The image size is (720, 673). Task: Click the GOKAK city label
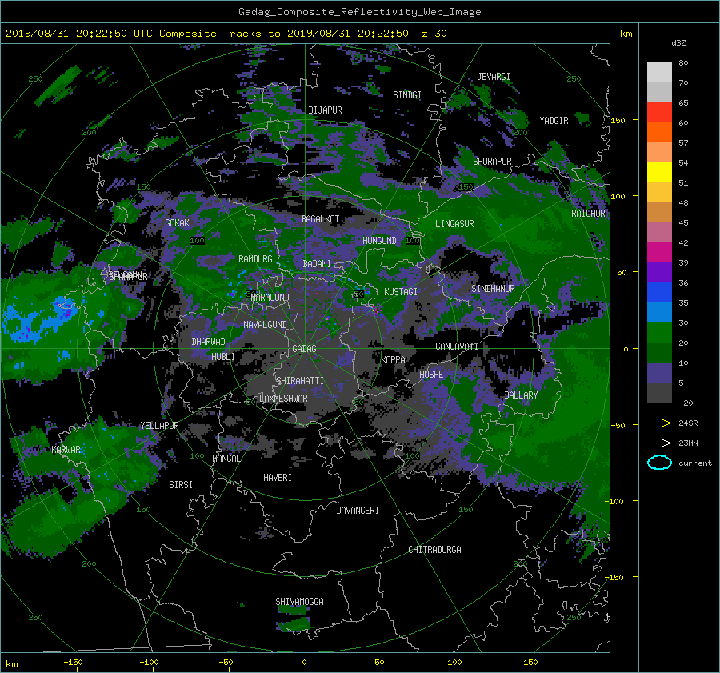pyautogui.click(x=177, y=223)
